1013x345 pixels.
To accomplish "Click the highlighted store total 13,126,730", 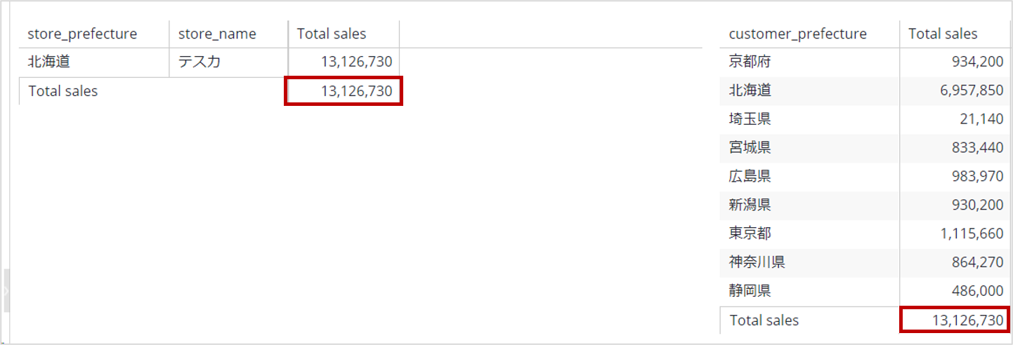I will click(344, 91).
